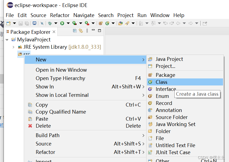Collapse all in Package Explorer
The width and height of the screenshot is (229, 162).
click(x=75, y=31)
